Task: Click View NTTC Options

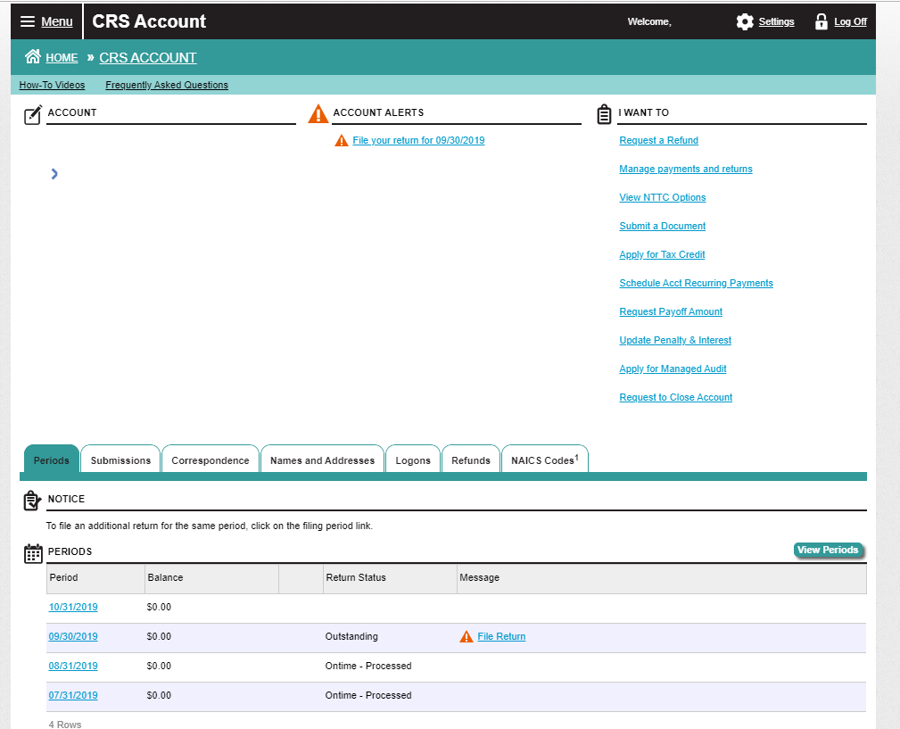Action: coord(663,197)
